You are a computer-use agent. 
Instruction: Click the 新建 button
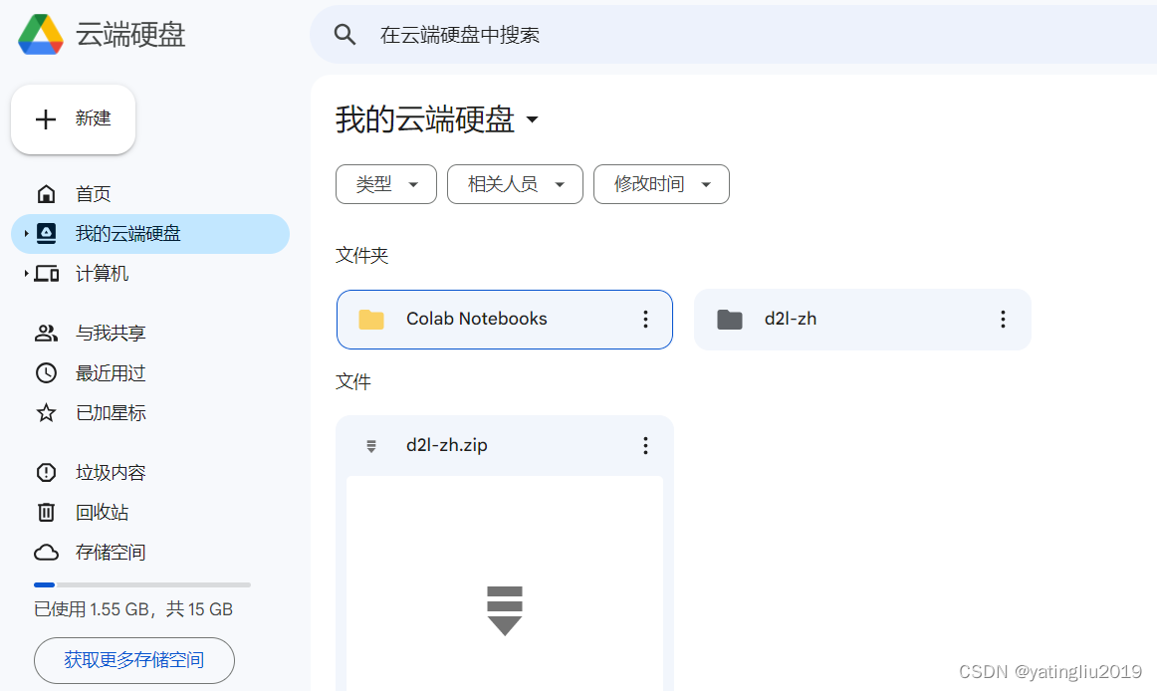73,118
